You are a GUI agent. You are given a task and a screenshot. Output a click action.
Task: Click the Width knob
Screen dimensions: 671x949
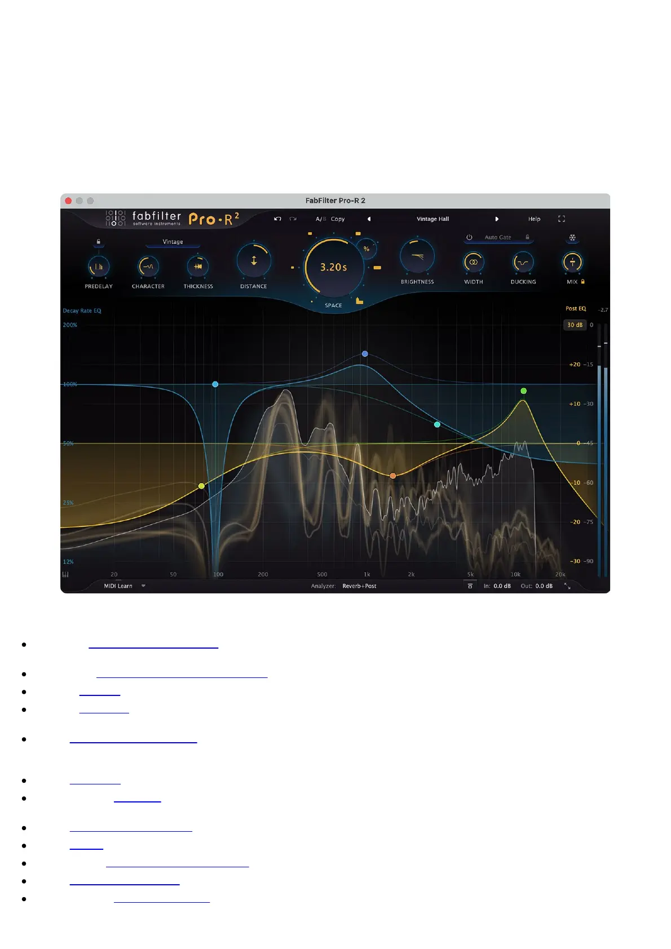[473, 262]
